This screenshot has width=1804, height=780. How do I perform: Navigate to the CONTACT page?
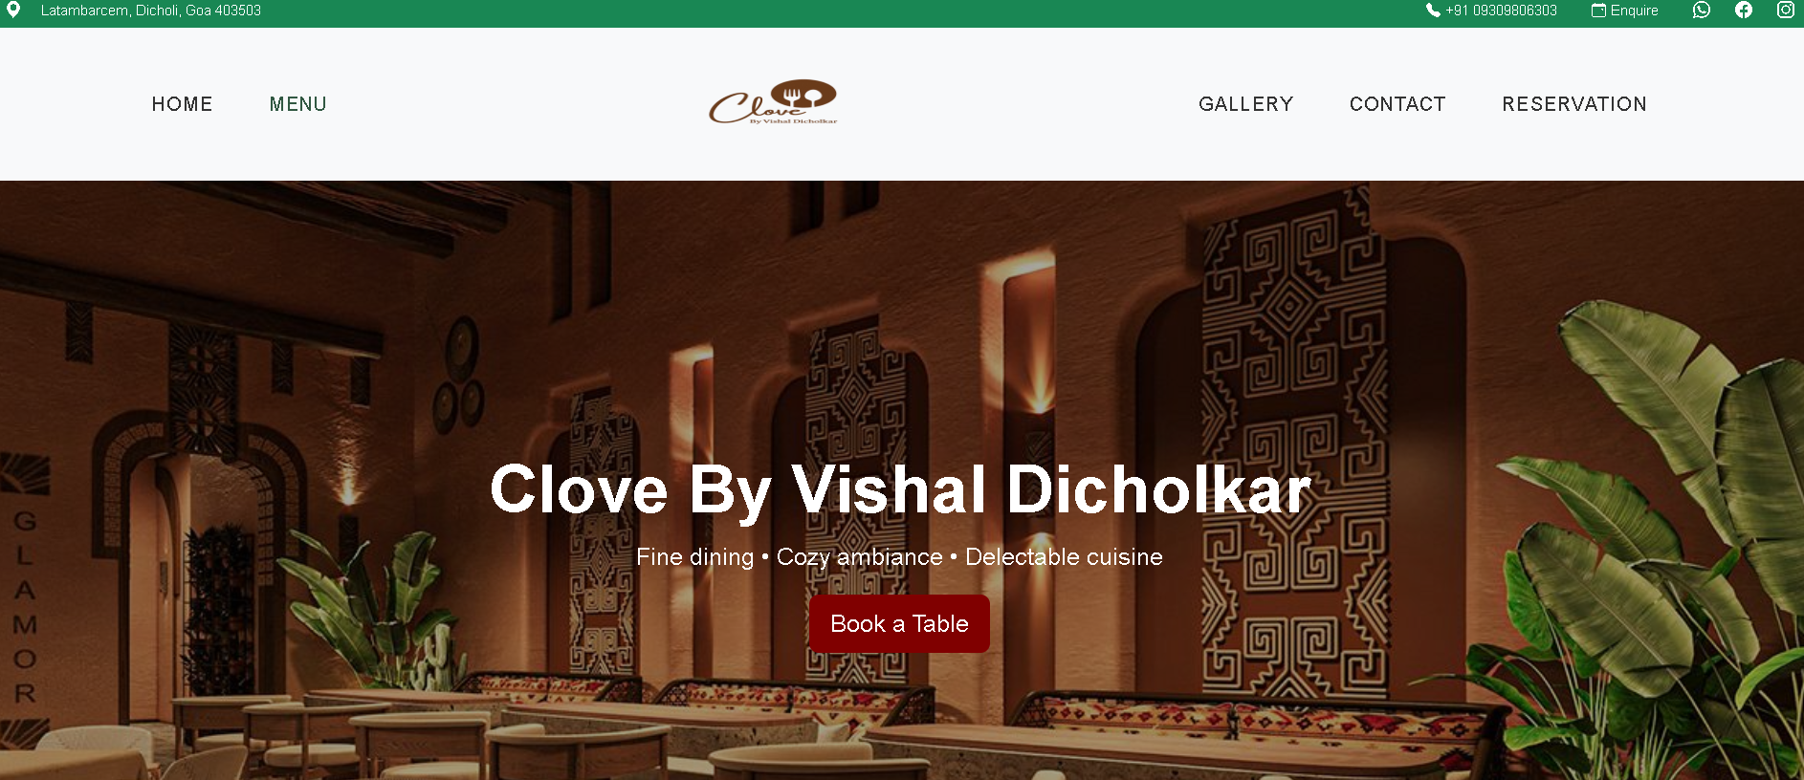[x=1397, y=104]
